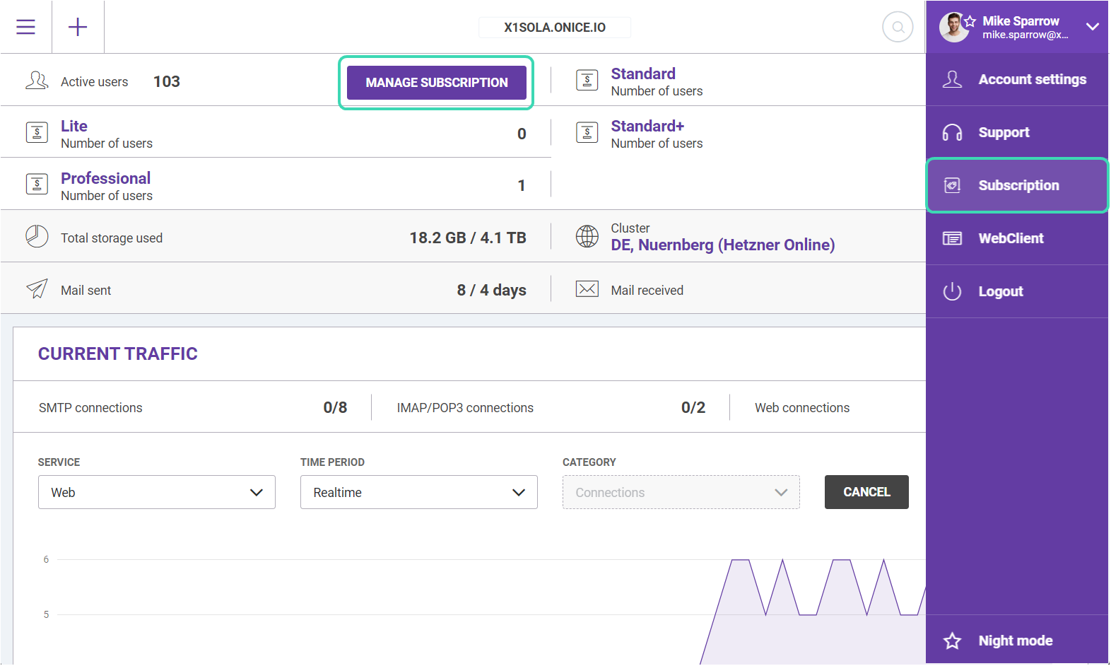Collapse the user menu chevron
Viewport: 1111px width, 666px height.
(x=1092, y=27)
